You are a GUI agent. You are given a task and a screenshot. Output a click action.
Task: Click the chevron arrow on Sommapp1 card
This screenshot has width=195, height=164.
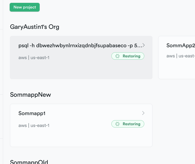tap(143, 113)
